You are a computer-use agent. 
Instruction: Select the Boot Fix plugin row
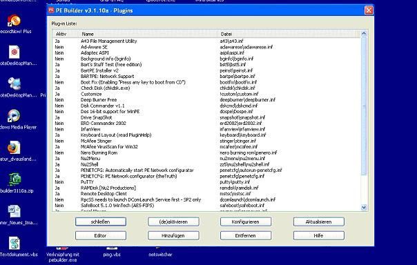pos(206,82)
